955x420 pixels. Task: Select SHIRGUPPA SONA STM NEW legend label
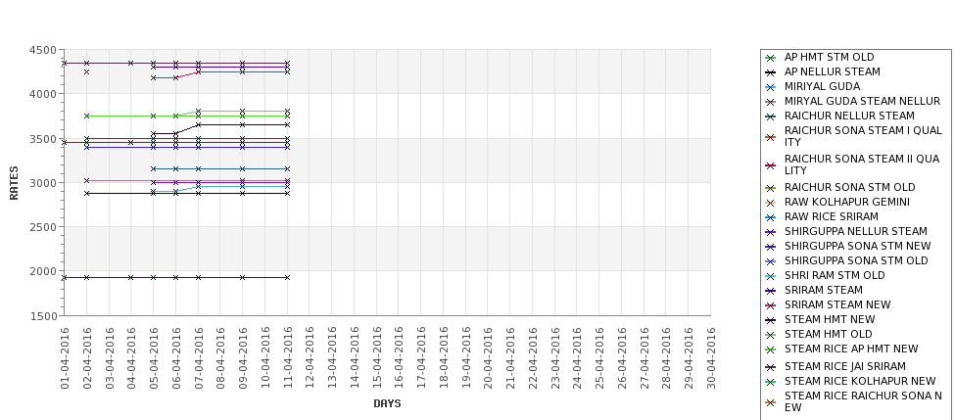pyautogui.click(x=857, y=247)
